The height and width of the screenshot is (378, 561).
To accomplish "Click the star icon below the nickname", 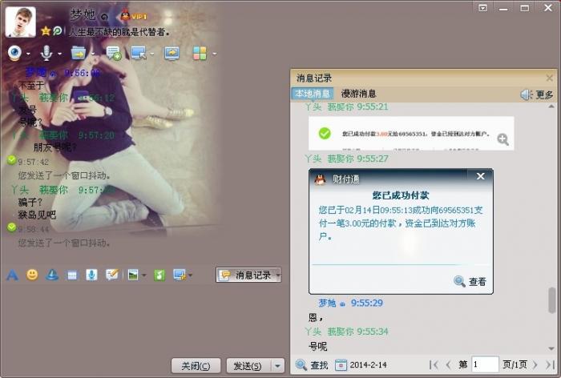I will tap(46, 31).
